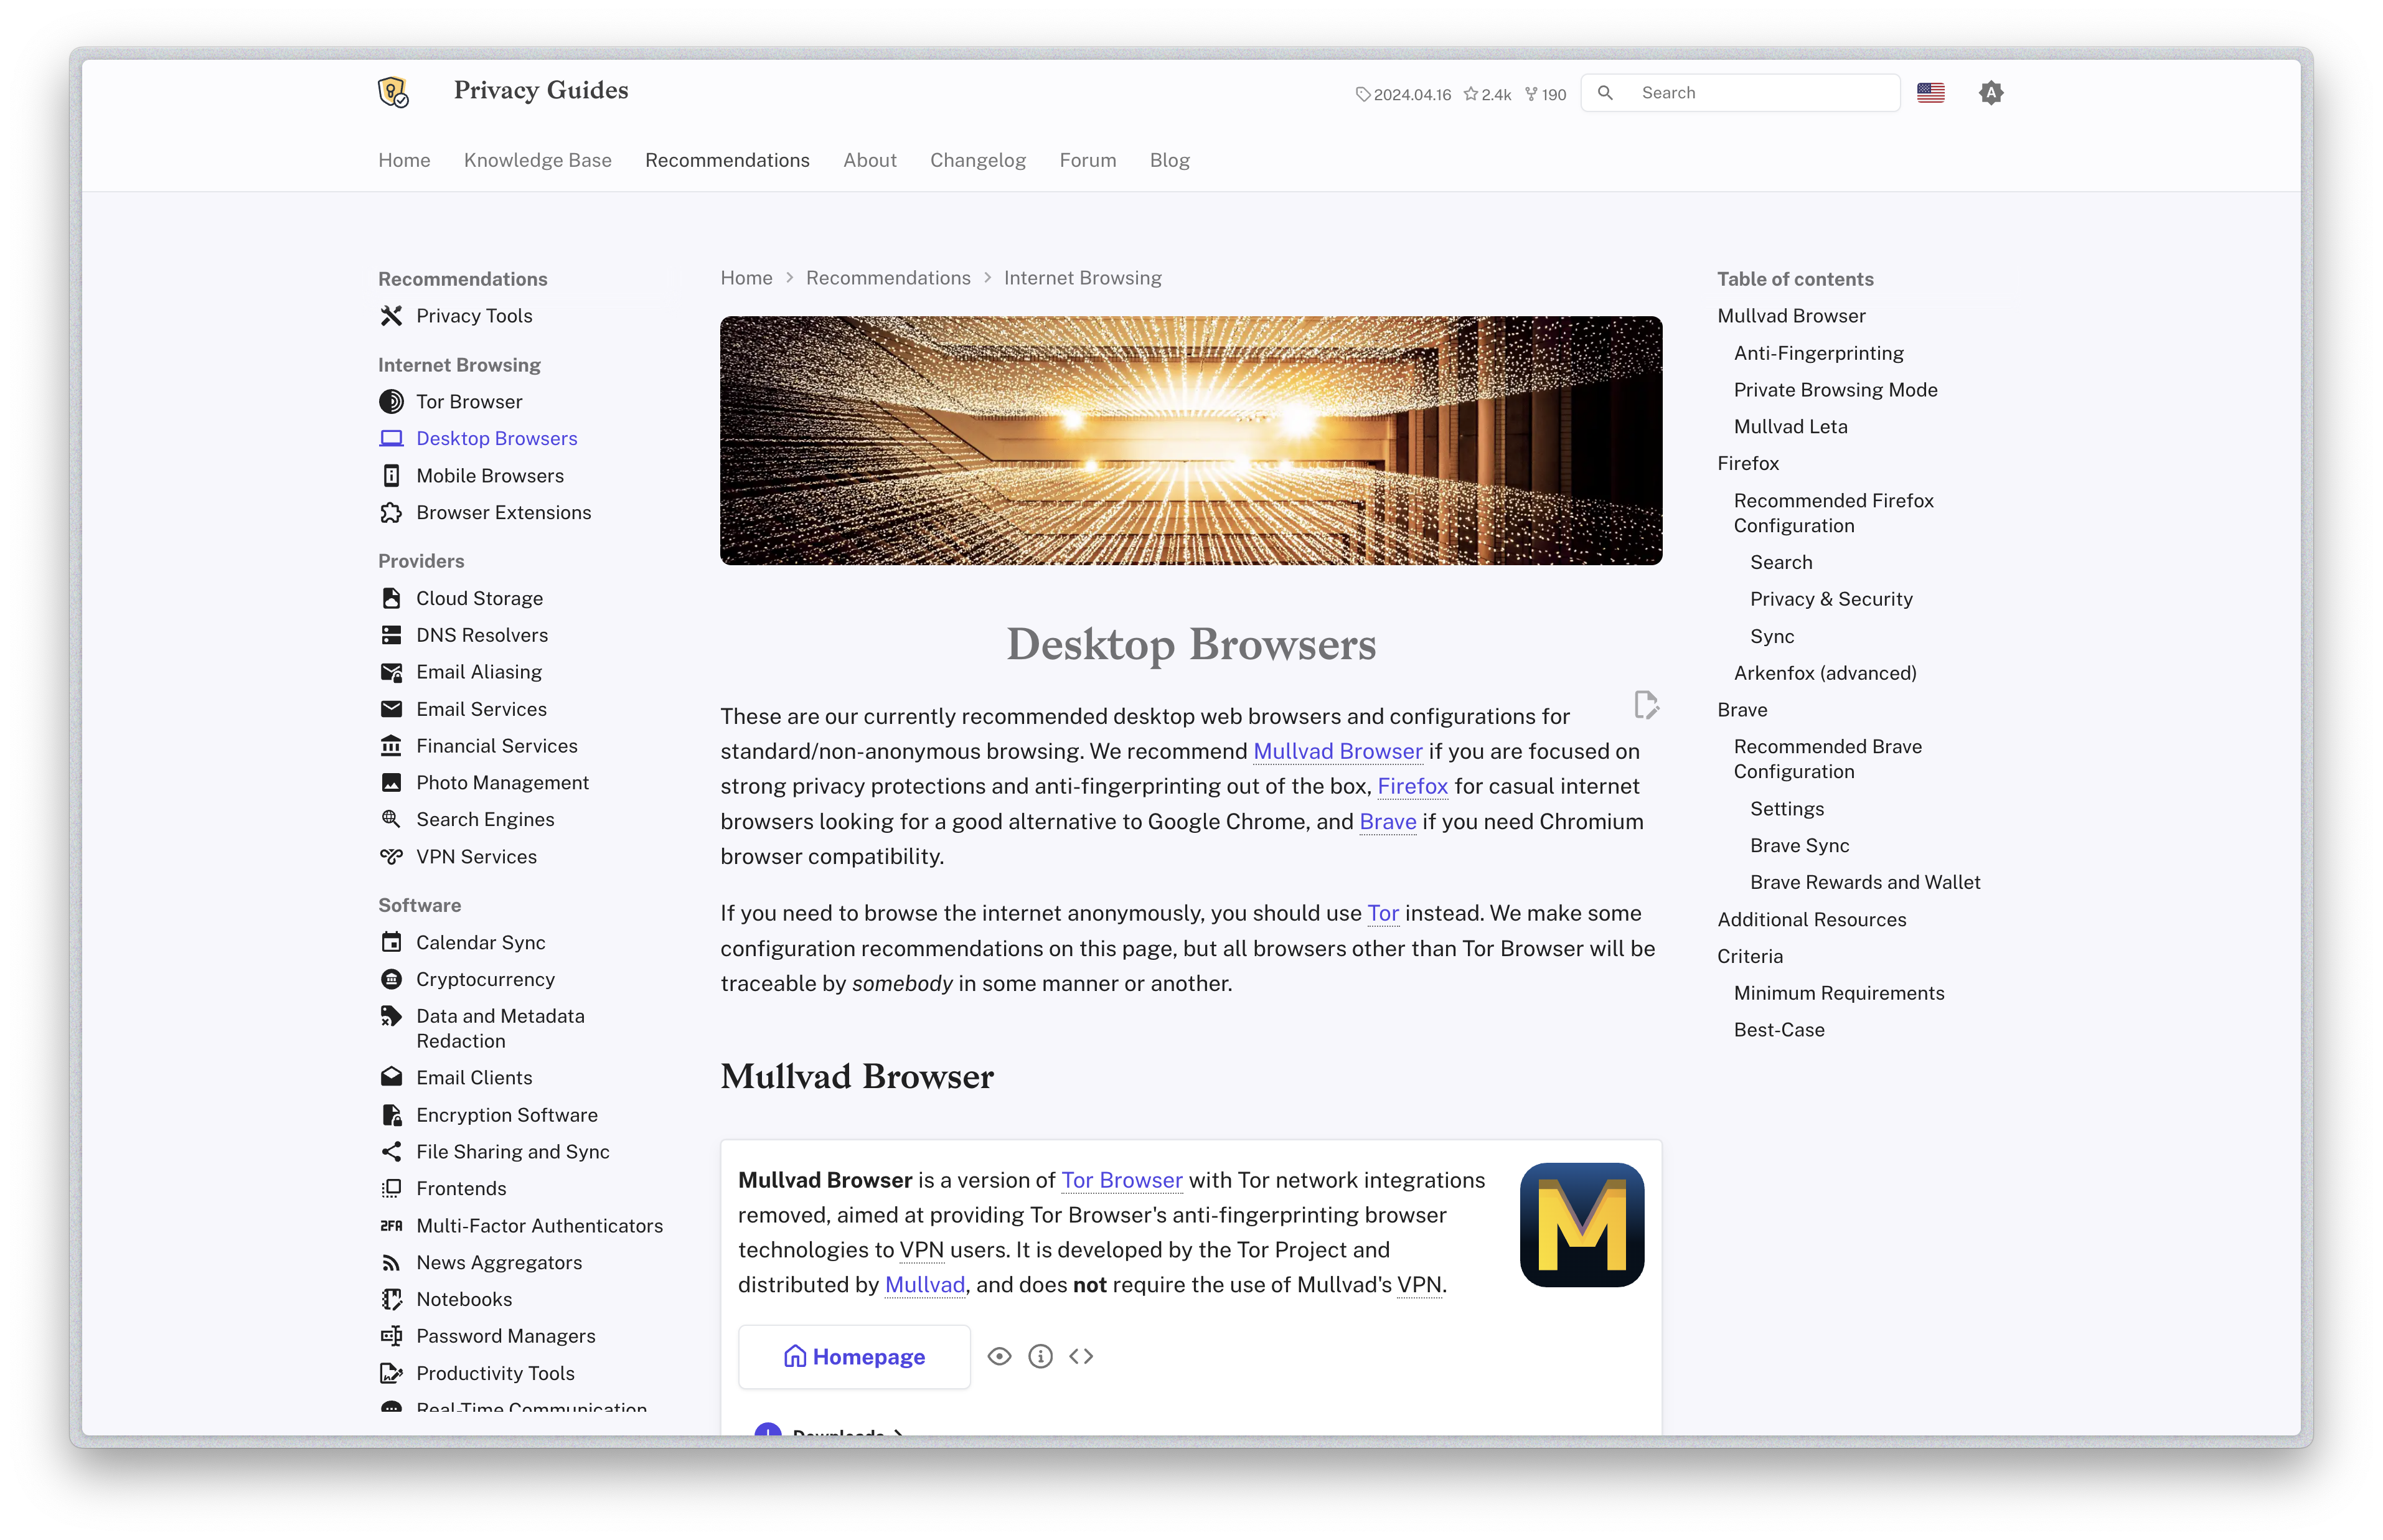Click the Email Aliasing icon
Viewport: 2383px width, 1540px height.
(x=391, y=672)
